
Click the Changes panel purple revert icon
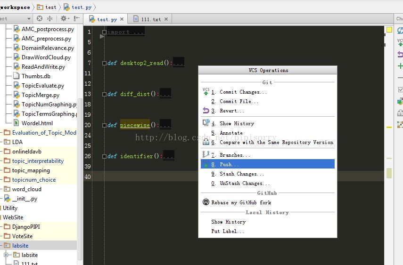[400, 54]
